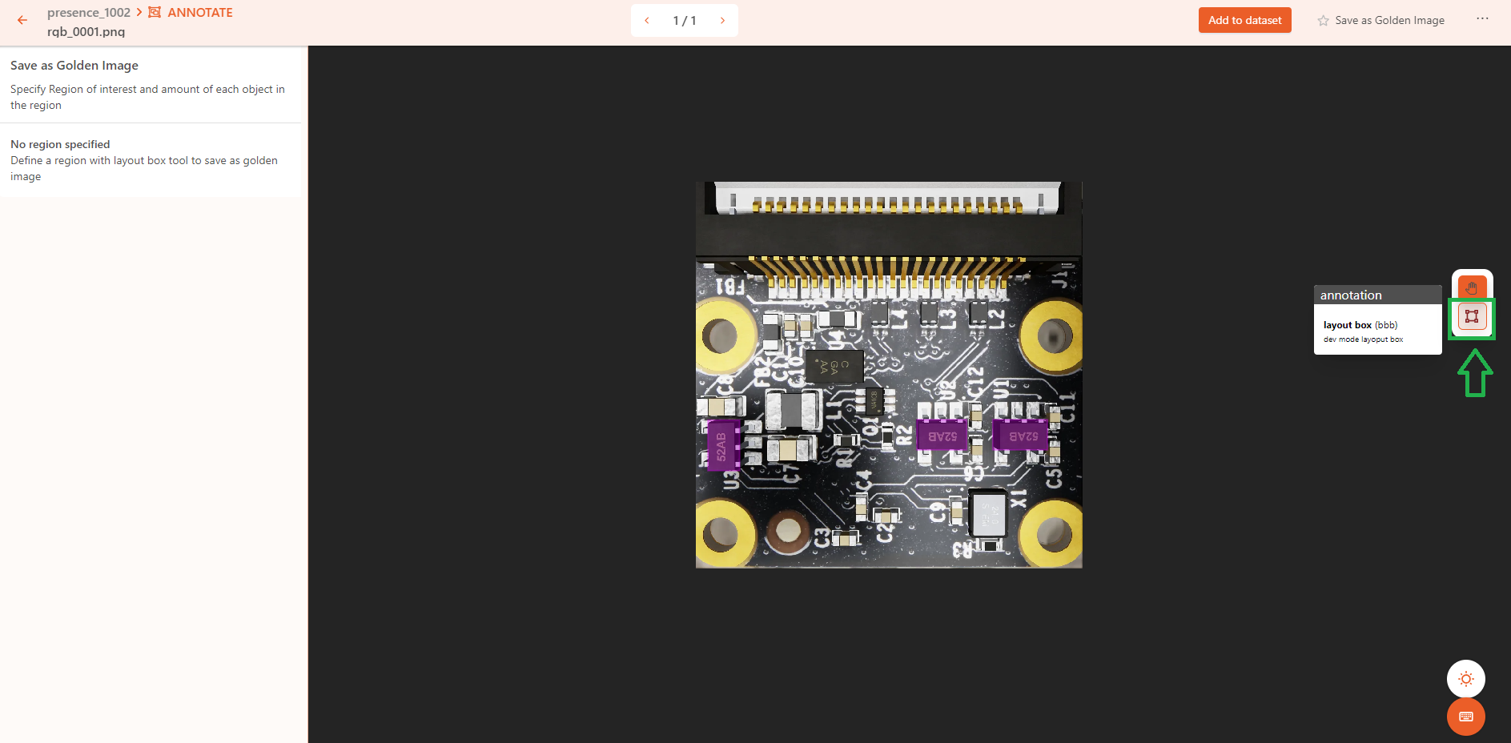This screenshot has height=743, width=1511.
Task: Select the hand pan tool
Action: (x=1472, y=287)
